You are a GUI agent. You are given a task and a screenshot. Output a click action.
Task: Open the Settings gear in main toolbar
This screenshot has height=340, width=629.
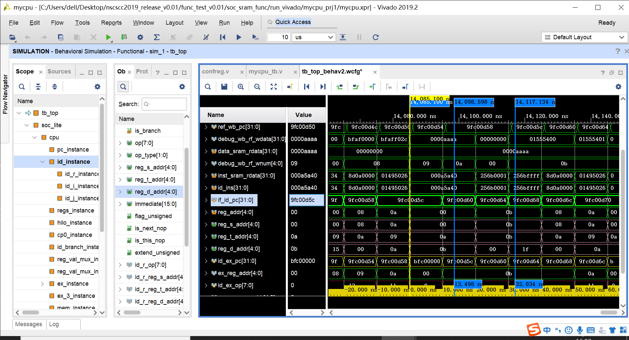tap(140, 37)
